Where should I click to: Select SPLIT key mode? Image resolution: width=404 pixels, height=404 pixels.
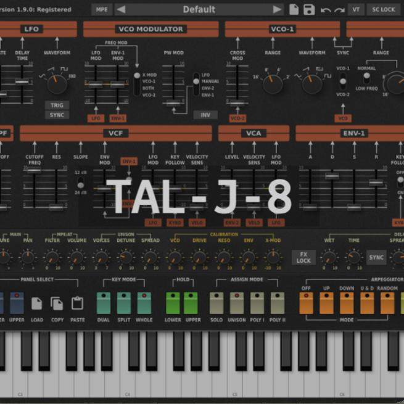coord(124,303)
